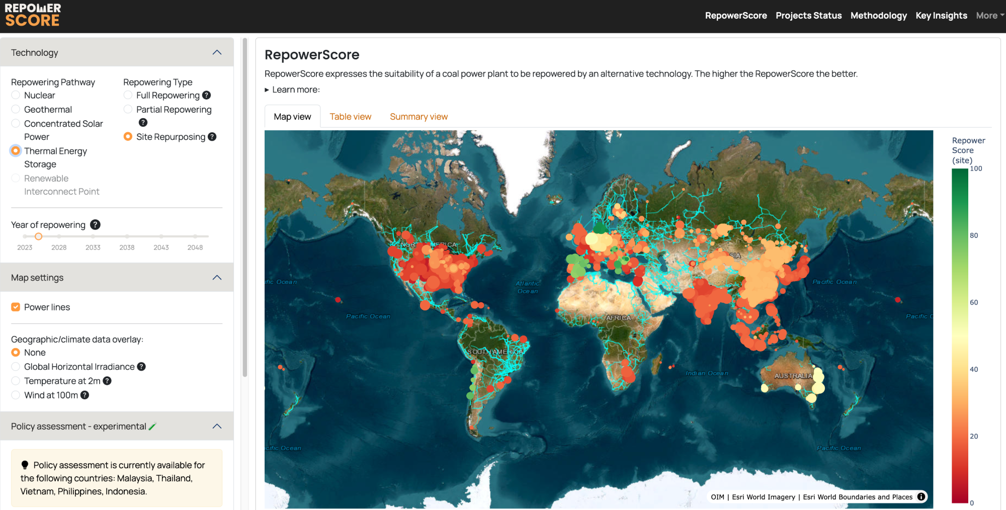Viewport: 1006px width, 510px height.
Task: Go to the Methodology page
Action: [878, 16]
